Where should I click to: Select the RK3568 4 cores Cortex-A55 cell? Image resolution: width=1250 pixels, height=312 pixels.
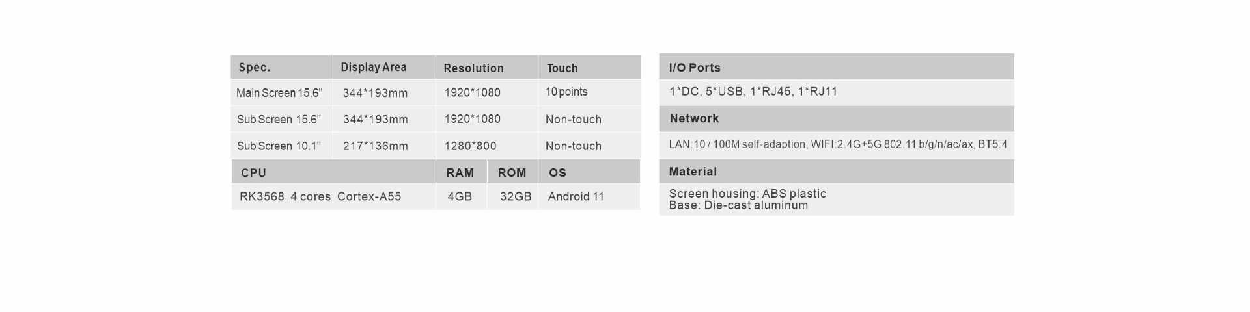click(x=320, y=196)
